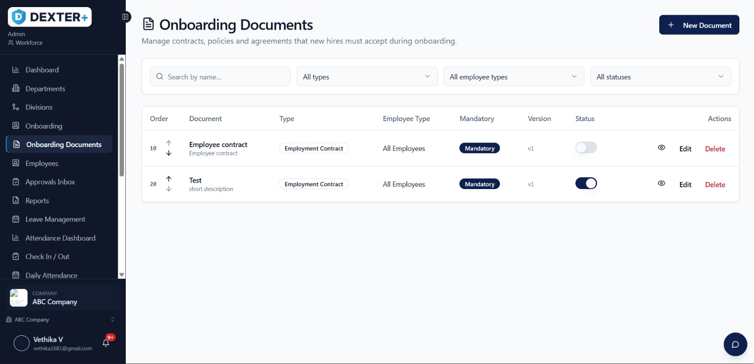
Task: Click the email vethika1681@gmail.com
Action: click(x=63, y=348)
